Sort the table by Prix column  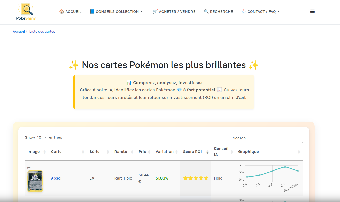click(x=144, y=152)
